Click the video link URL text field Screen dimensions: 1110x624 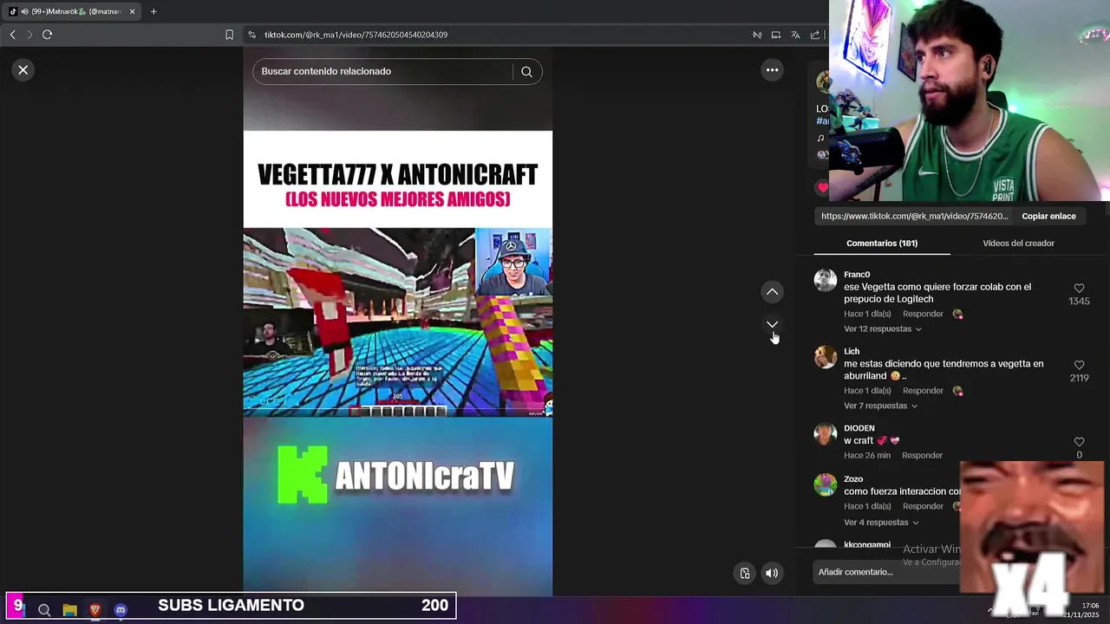point(915,217)
